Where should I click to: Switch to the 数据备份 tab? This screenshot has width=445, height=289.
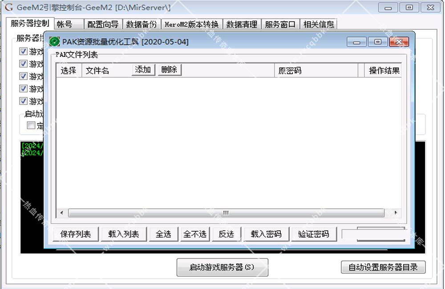click(141, 24)
